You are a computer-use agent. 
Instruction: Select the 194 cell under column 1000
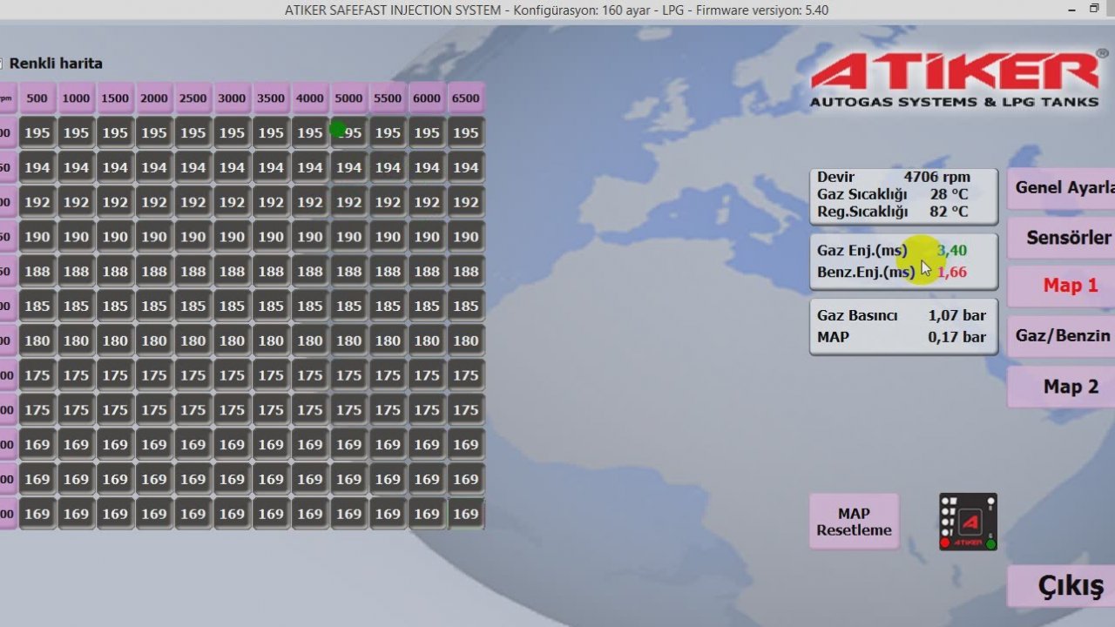[76, 168]
